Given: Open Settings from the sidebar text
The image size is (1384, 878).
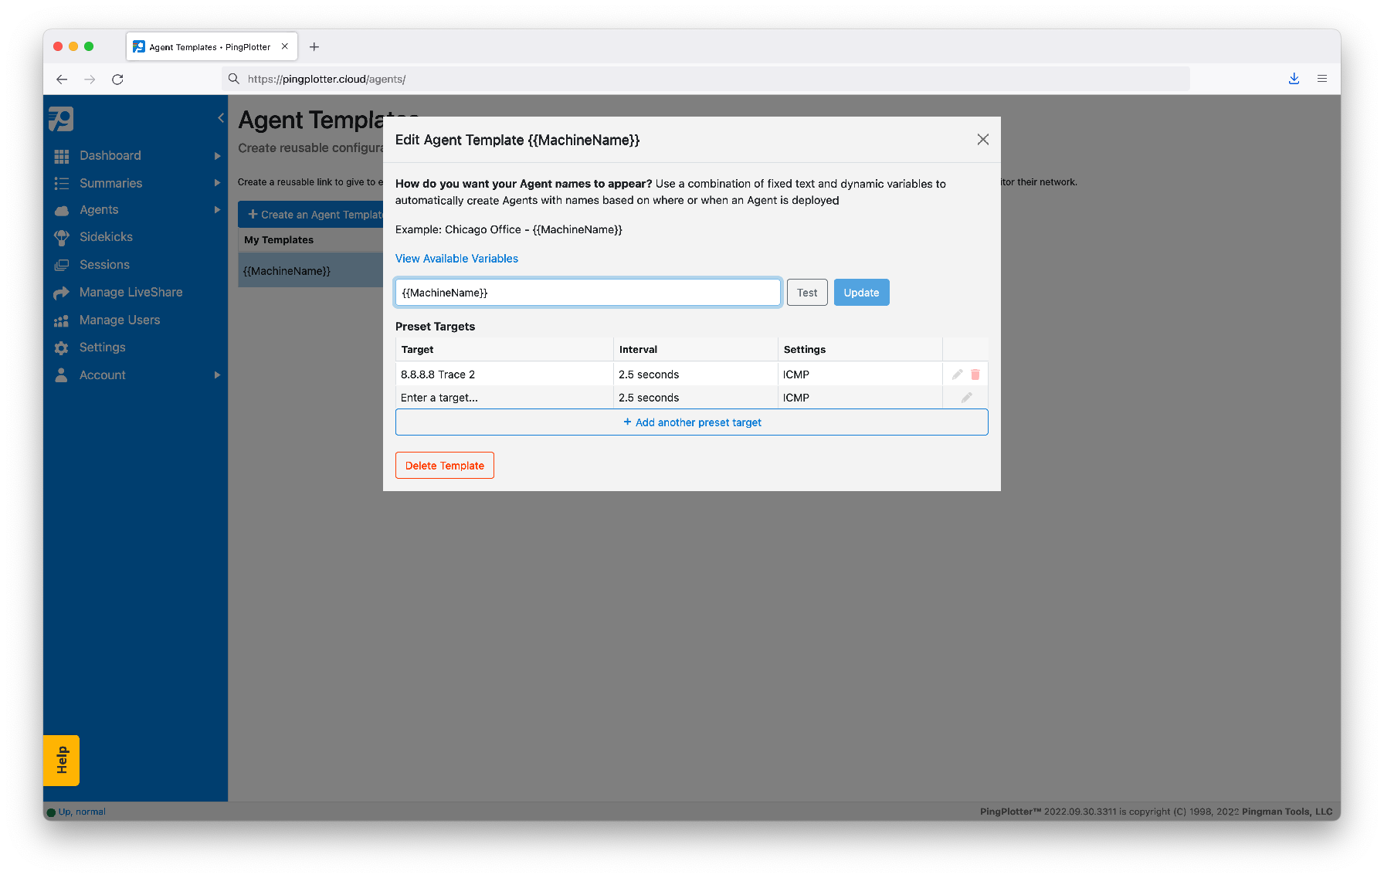Looking at the screenshot, I should coord(102,347).
